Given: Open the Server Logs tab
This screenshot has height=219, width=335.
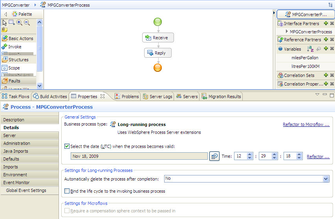Looking at the screenshot, I should 157,97.
